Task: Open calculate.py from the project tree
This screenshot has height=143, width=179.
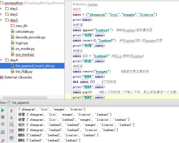Action: point(22,32)
